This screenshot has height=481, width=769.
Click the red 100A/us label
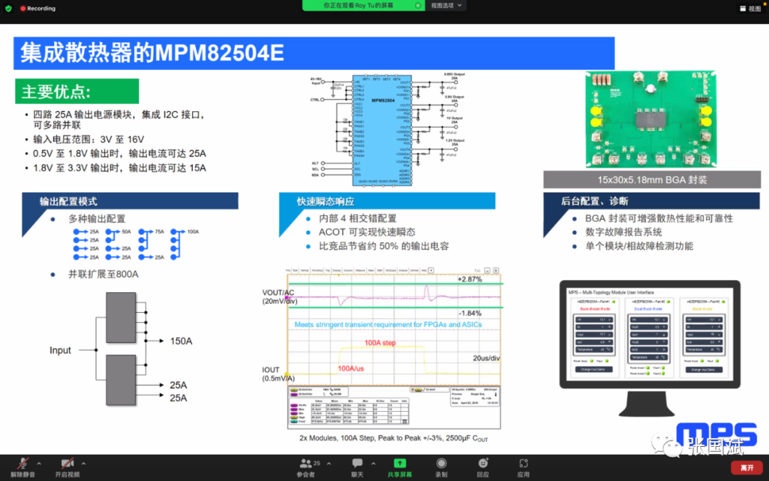350,368
